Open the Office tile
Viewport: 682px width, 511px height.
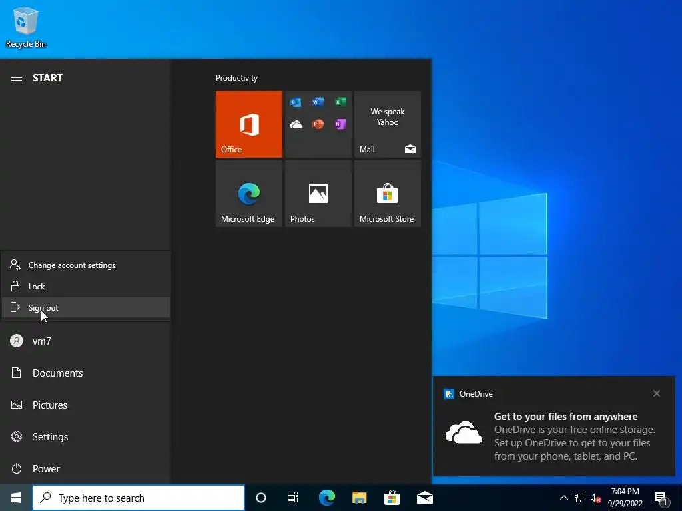(249, 124)
